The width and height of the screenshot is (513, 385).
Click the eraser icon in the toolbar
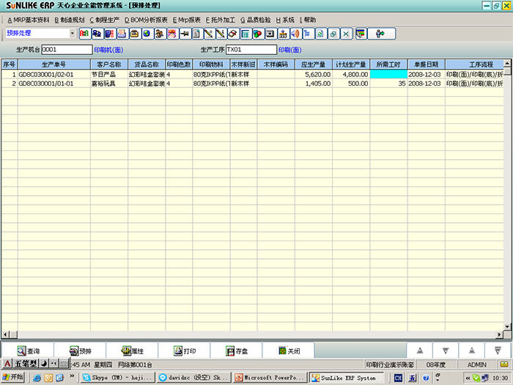pos(233,34)
